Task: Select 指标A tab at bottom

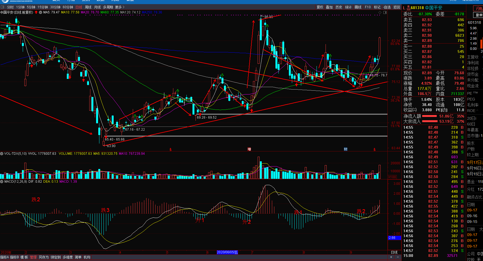Action: click(x=5, y=257)
